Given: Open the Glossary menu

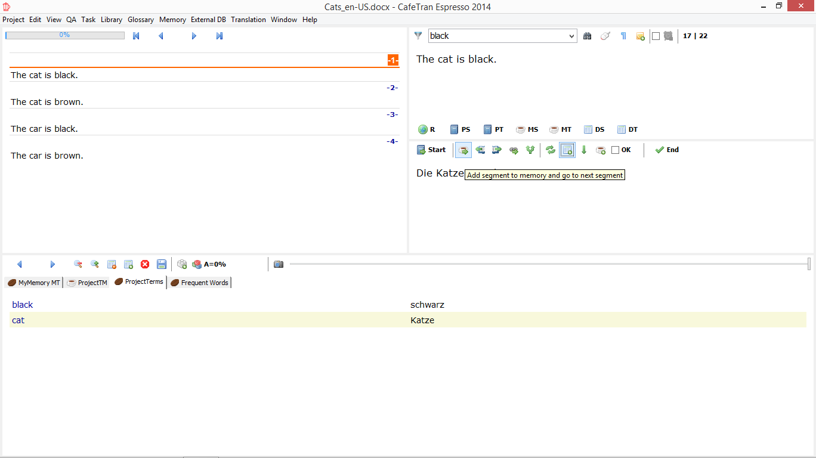Looking at the screenshot, I should click(141, 20).
